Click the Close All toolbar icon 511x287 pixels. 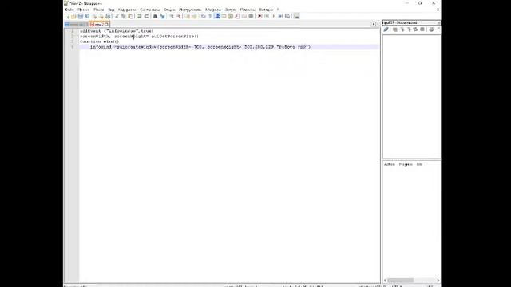101,16
